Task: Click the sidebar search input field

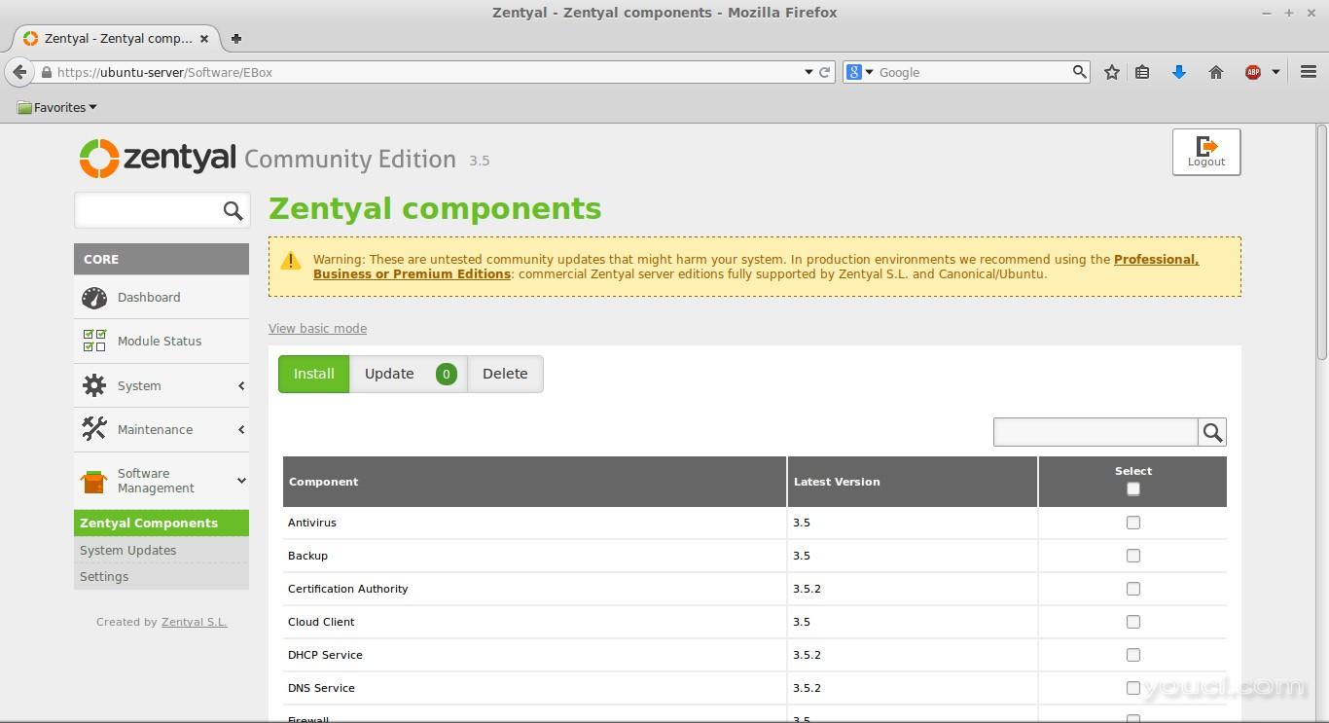Action: tap(148, 210)
